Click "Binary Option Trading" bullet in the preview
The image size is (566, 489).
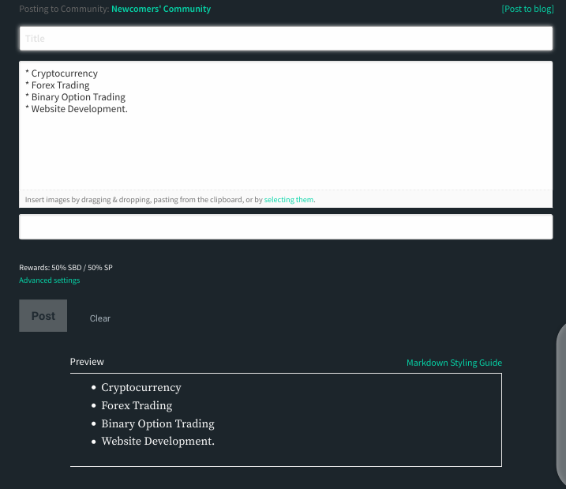click(158, 423)
